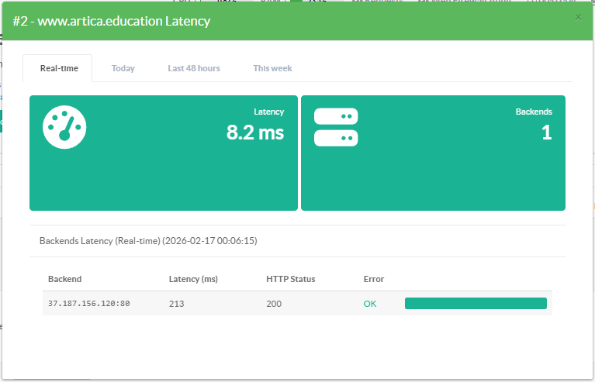Click the Backends Latency (Real-time) heading
This screenshot has width=595, height=382.
148,241
